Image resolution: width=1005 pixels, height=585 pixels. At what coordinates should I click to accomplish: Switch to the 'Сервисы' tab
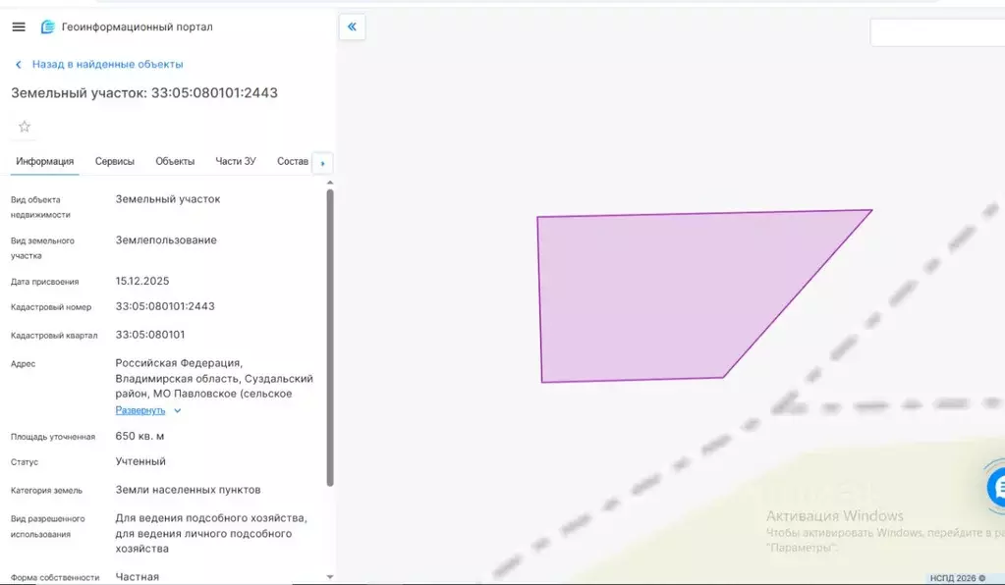(x=115, y=161)
